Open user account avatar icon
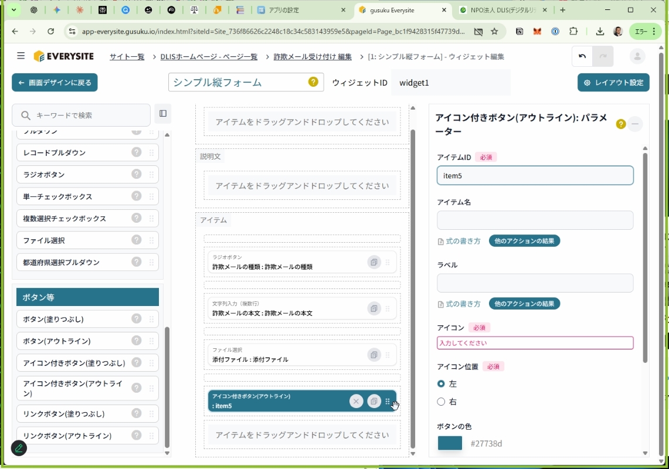This screenshot has width=669, height=469. [637, 56]
